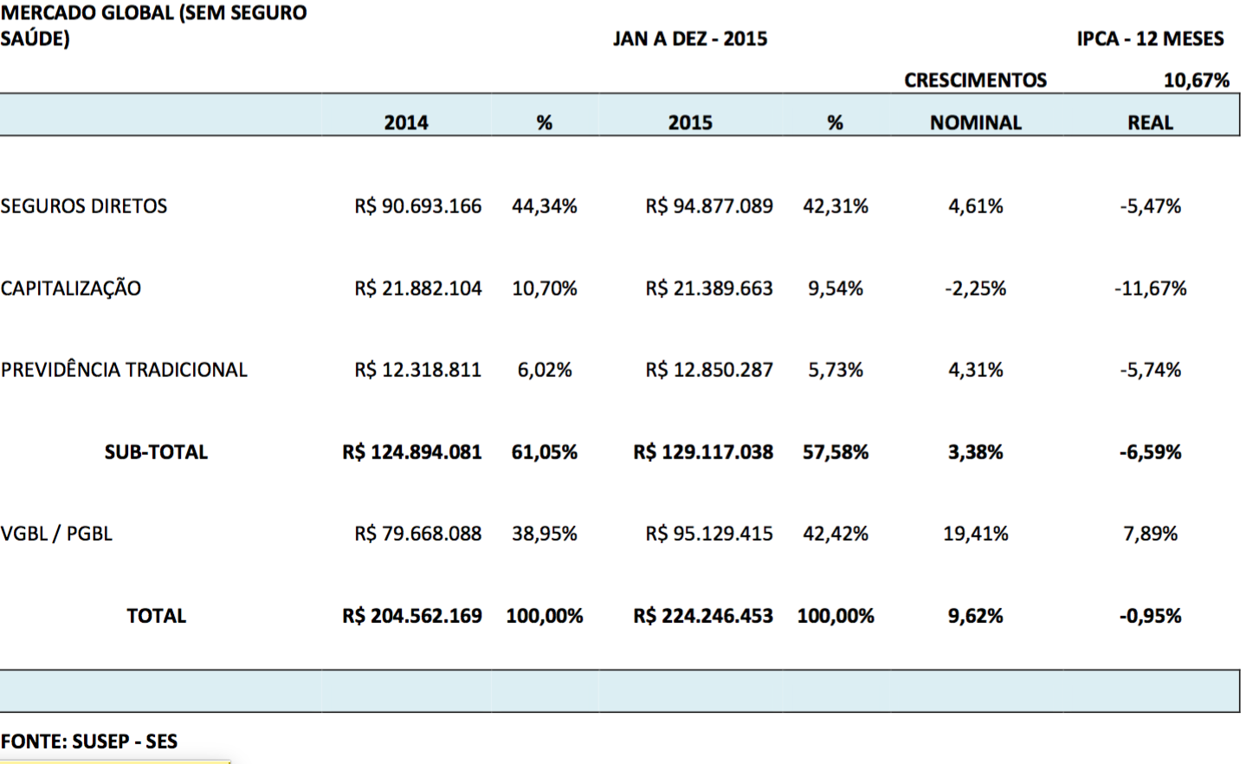
Task: Click the -11,67% real growth cell
Action: [x=1149, y=288]
